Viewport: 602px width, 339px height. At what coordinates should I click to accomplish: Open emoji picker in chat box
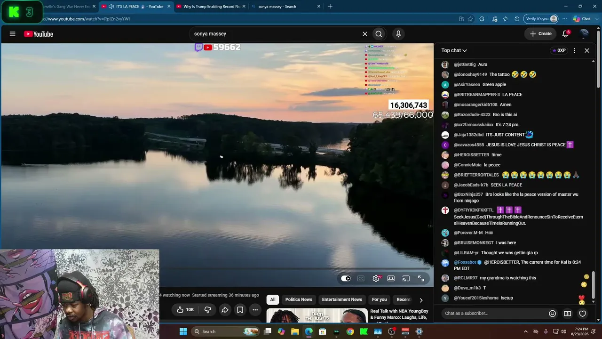pos(553,314)
